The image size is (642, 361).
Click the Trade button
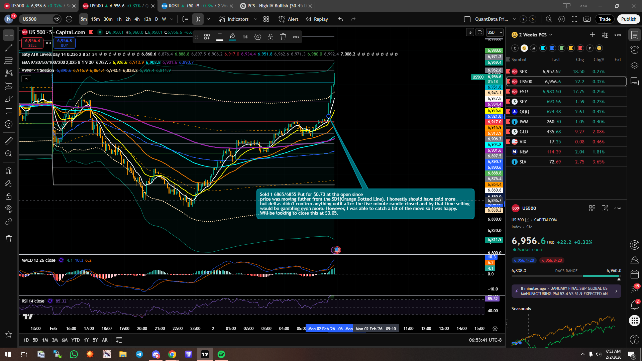(605, 19)
